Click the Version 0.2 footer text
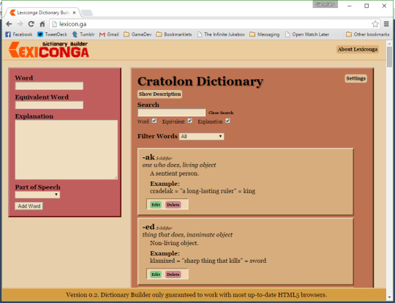This screenshot has height=303, width=395. coord(196,295)
